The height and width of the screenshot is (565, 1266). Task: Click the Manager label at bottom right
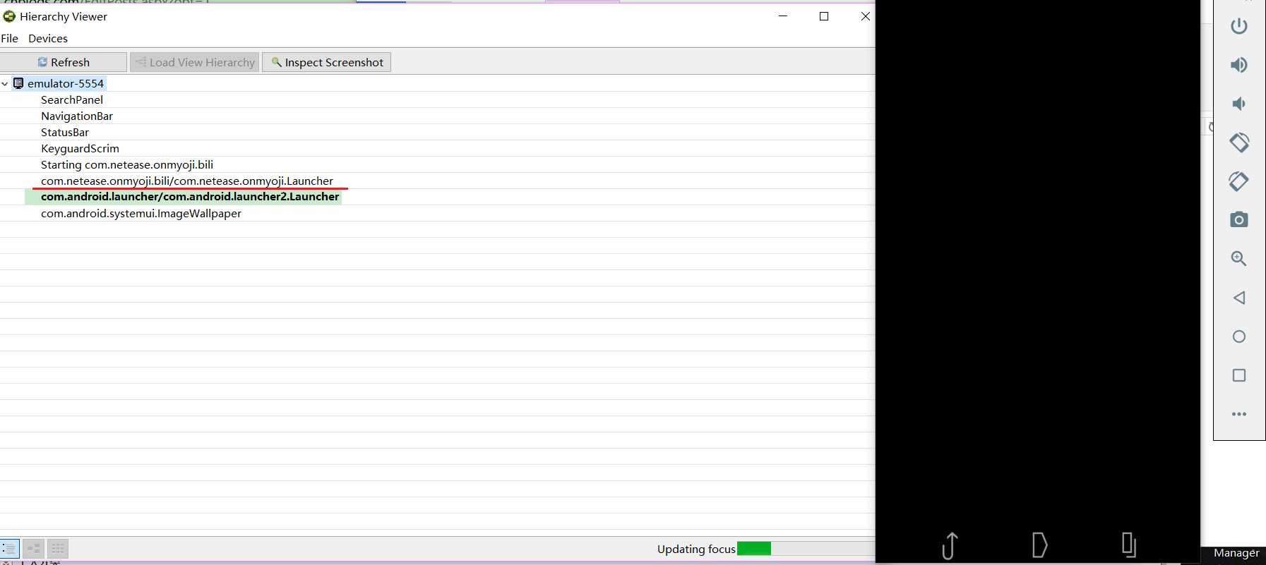pyautogui.click(x=1236, y=553)
